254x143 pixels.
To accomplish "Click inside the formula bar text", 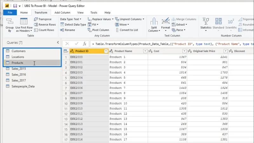I will 172,44.
